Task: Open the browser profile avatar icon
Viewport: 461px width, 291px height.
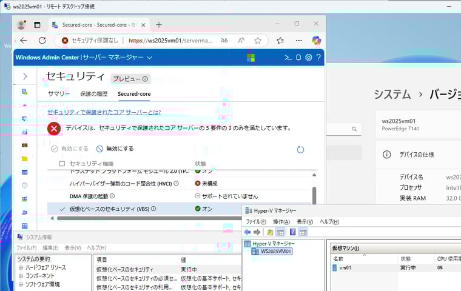Action: tap(21, 25)
